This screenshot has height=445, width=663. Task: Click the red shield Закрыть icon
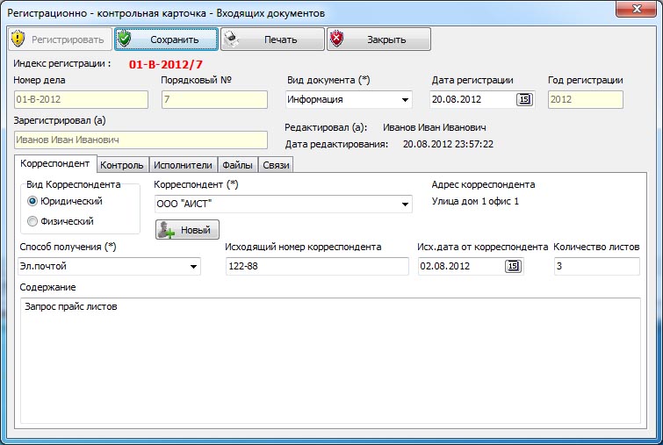click(x=338, y=39)
